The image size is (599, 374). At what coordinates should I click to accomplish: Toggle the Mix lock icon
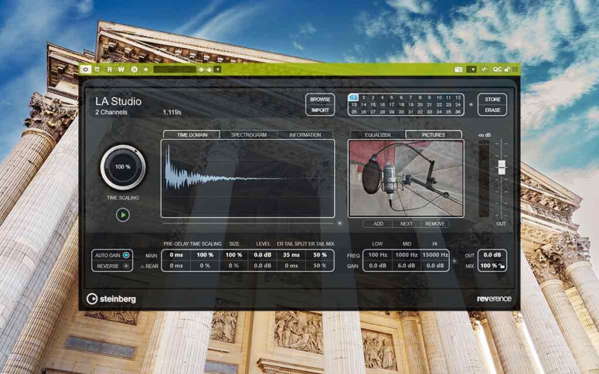pyautogui.click(x=502, y=266)
